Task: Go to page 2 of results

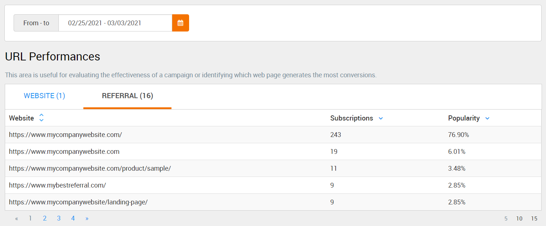Action: (x=45, y=218)
